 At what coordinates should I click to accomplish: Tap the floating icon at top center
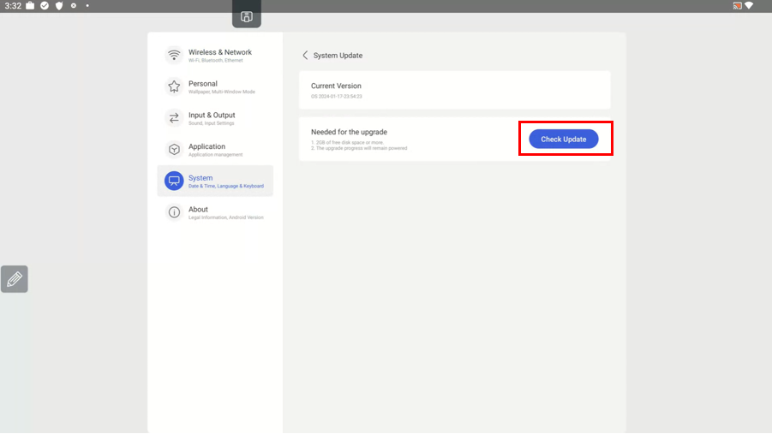tap(246, 16)
